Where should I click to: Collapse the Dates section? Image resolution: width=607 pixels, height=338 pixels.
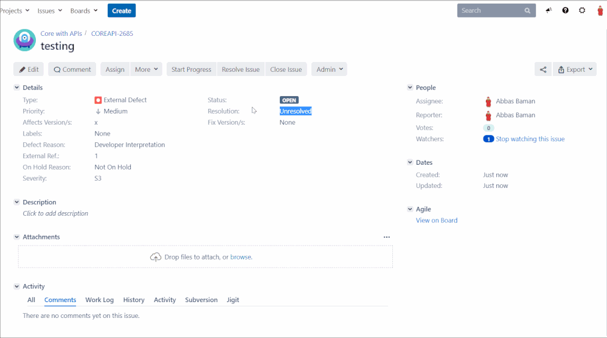pyautogui.click(x=410, y=162)
